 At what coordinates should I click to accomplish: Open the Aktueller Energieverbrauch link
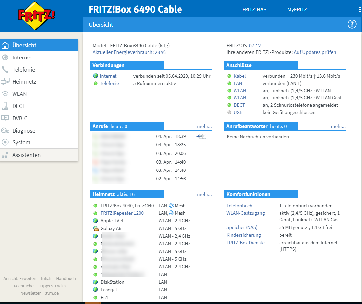(x=129, y=52)
